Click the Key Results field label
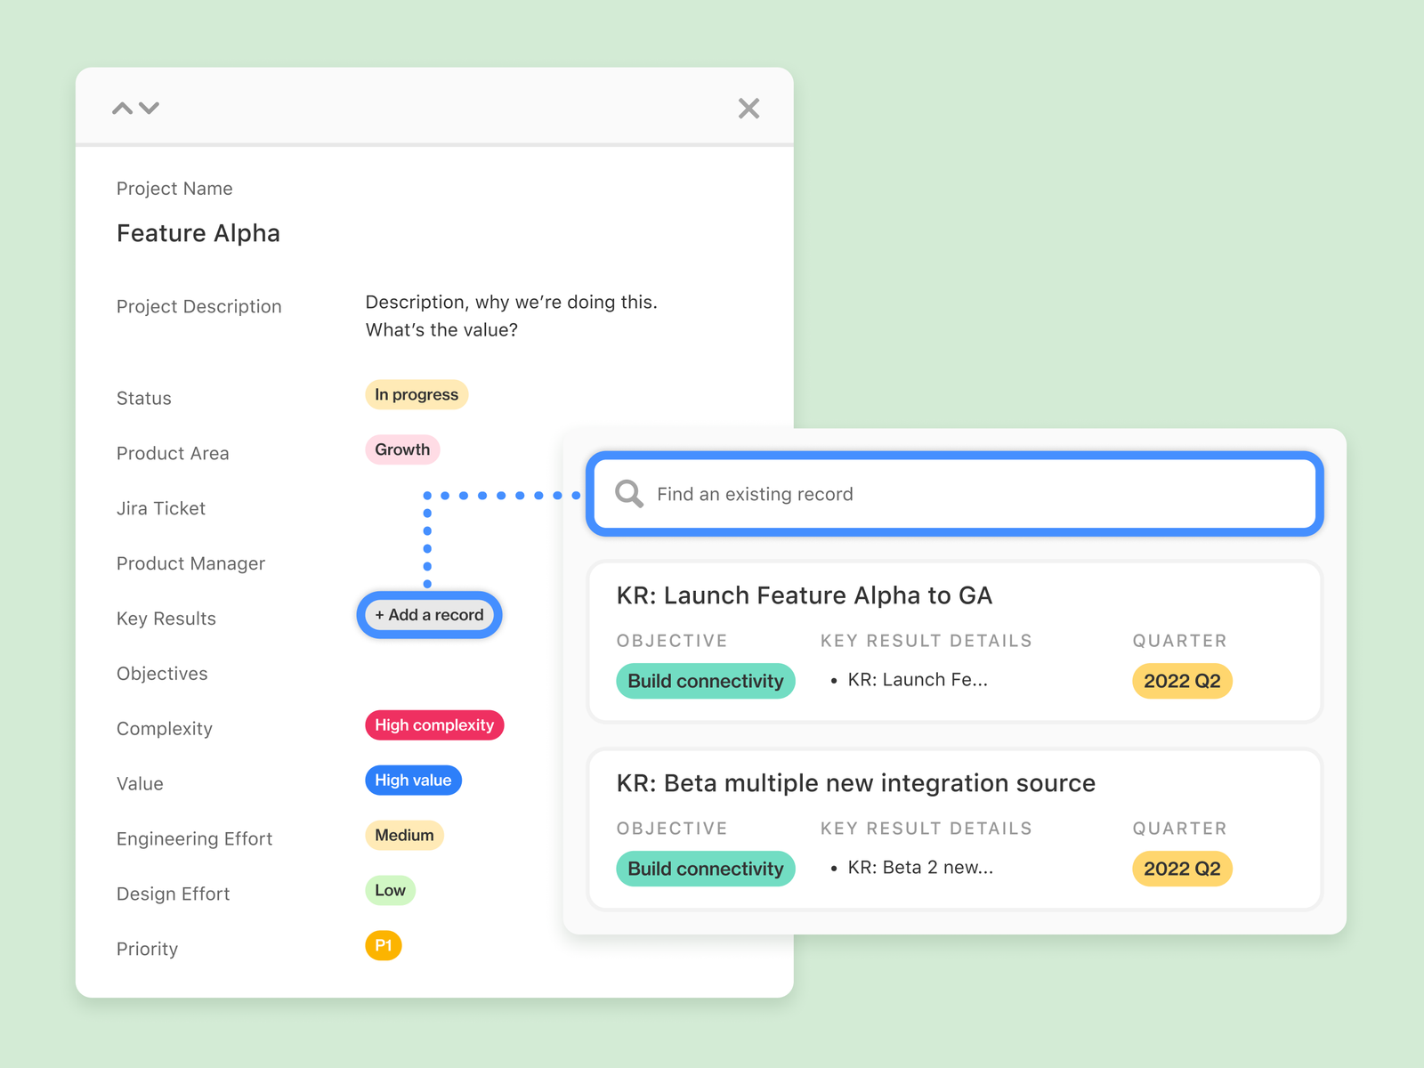1424x1068 pixels. point(166,619)
